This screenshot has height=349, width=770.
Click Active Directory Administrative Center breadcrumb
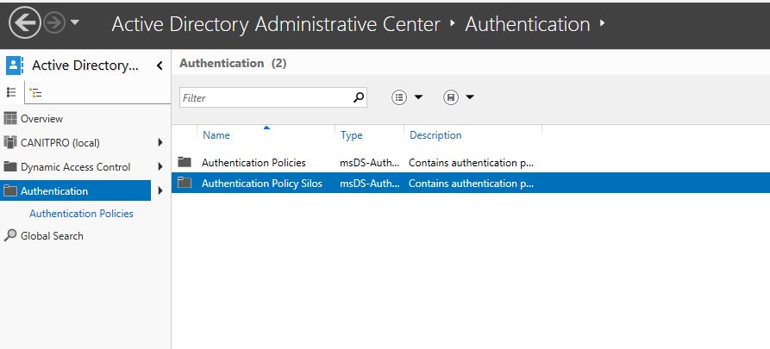point(276,24)
